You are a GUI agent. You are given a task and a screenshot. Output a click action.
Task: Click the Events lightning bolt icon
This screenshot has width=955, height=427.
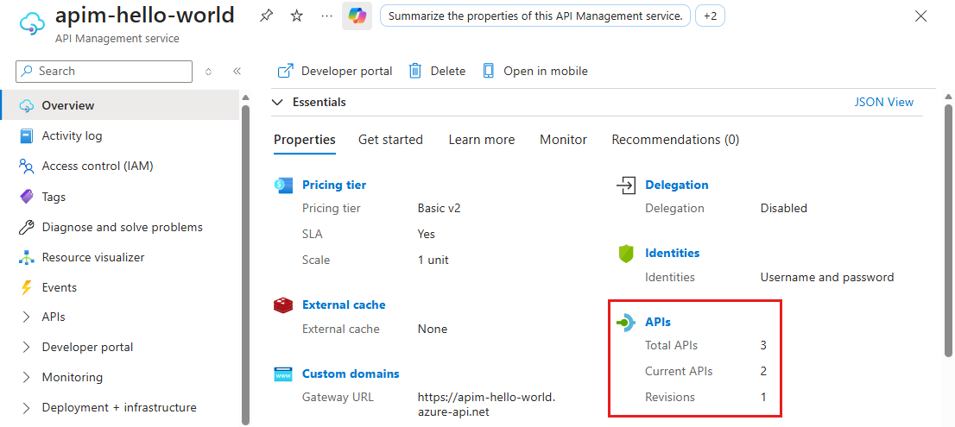click(x=26, y=288)
